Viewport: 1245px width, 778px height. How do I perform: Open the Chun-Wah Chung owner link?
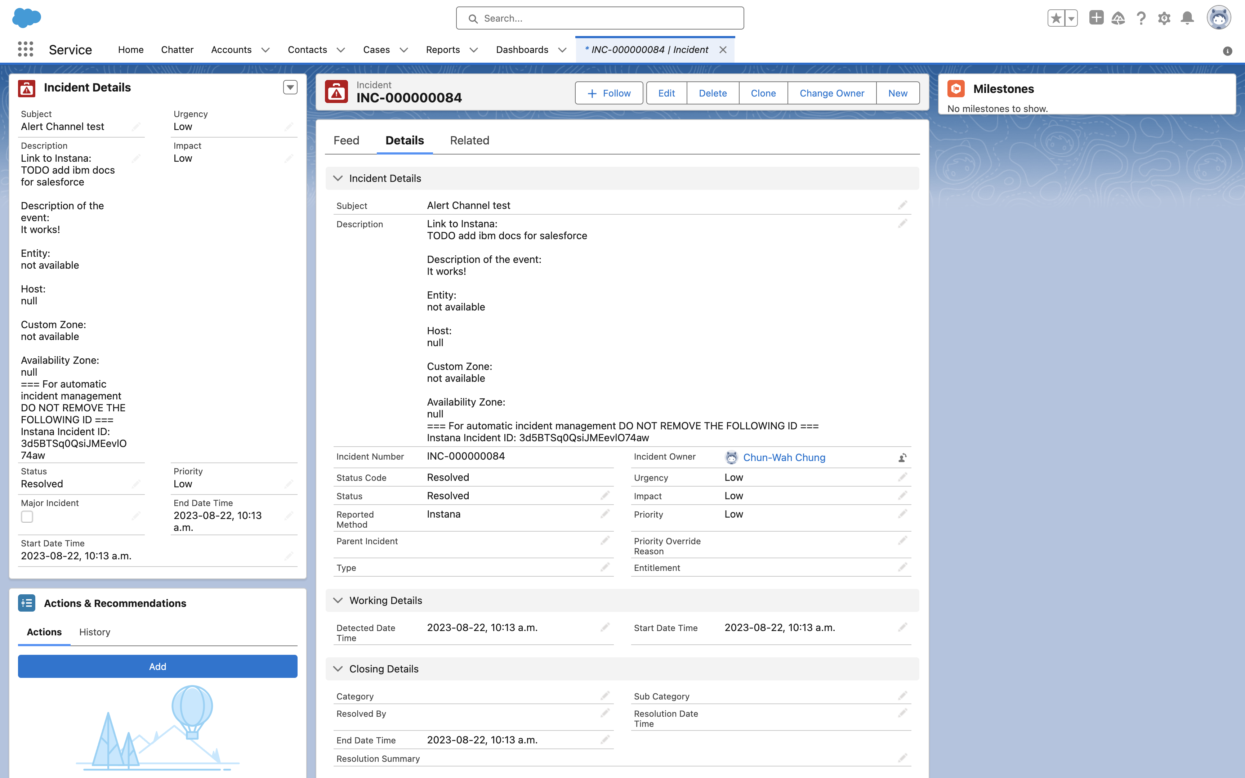(784, 457)
